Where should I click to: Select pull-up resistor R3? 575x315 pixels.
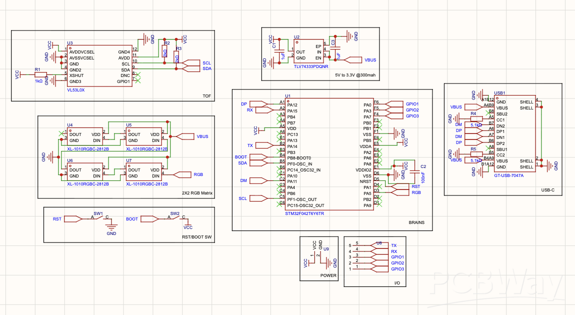click(176, 56)
